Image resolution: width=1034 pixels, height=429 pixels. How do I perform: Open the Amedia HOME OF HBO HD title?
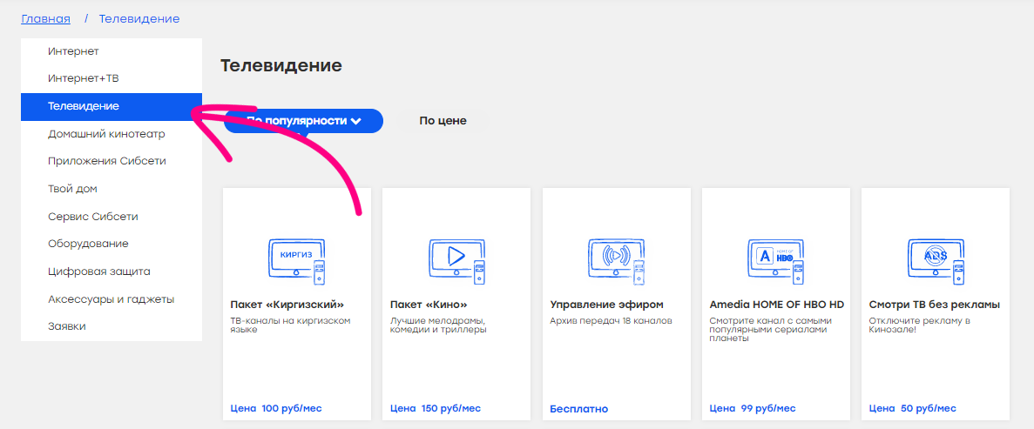coord(777,305)
